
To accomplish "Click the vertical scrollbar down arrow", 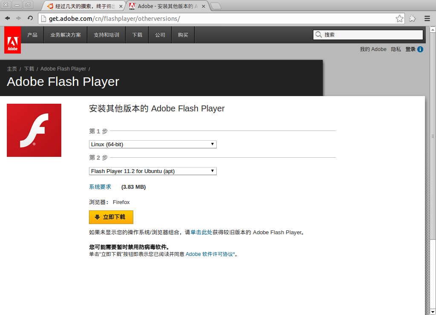I will click(433, 312).
